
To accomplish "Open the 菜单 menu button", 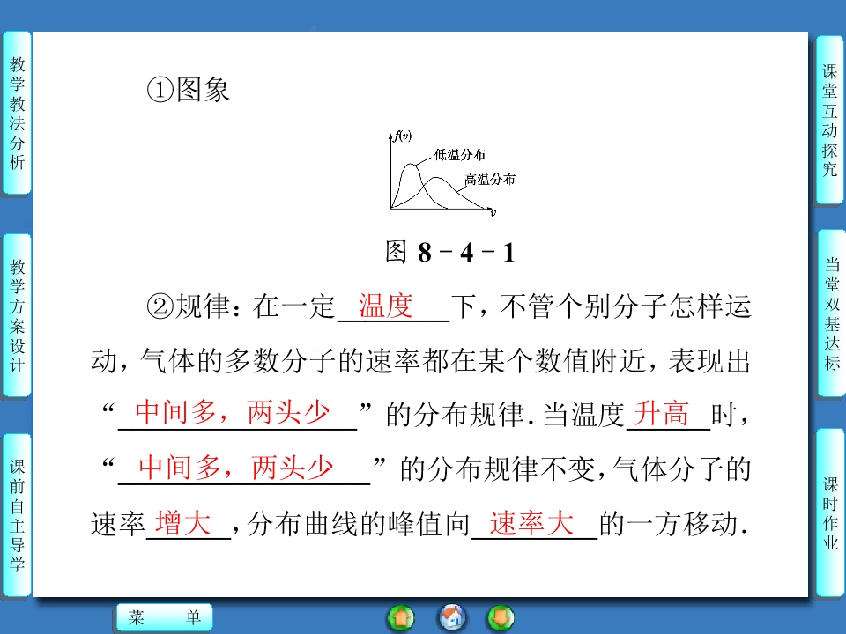I will pos(165,618).
